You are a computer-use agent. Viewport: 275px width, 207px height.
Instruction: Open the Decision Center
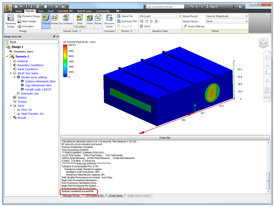(109, 21)
